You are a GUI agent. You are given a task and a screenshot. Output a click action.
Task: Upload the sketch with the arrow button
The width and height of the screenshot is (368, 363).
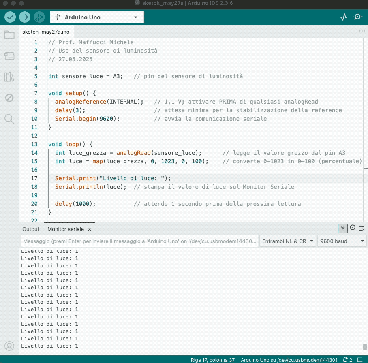coord(25,17)
